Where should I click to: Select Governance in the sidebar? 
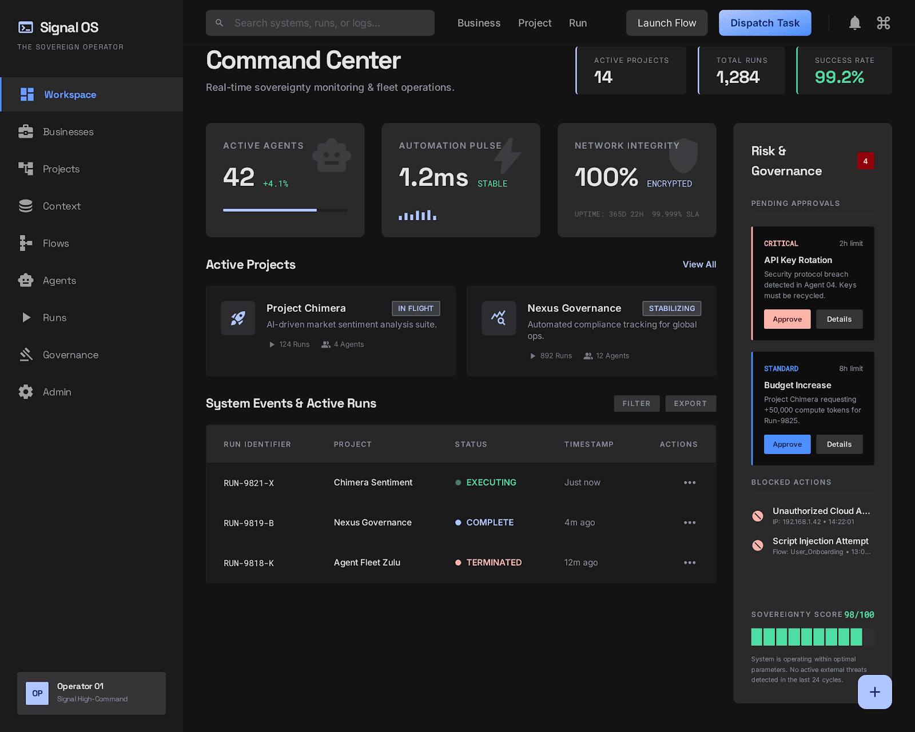[x=91, y=355]
